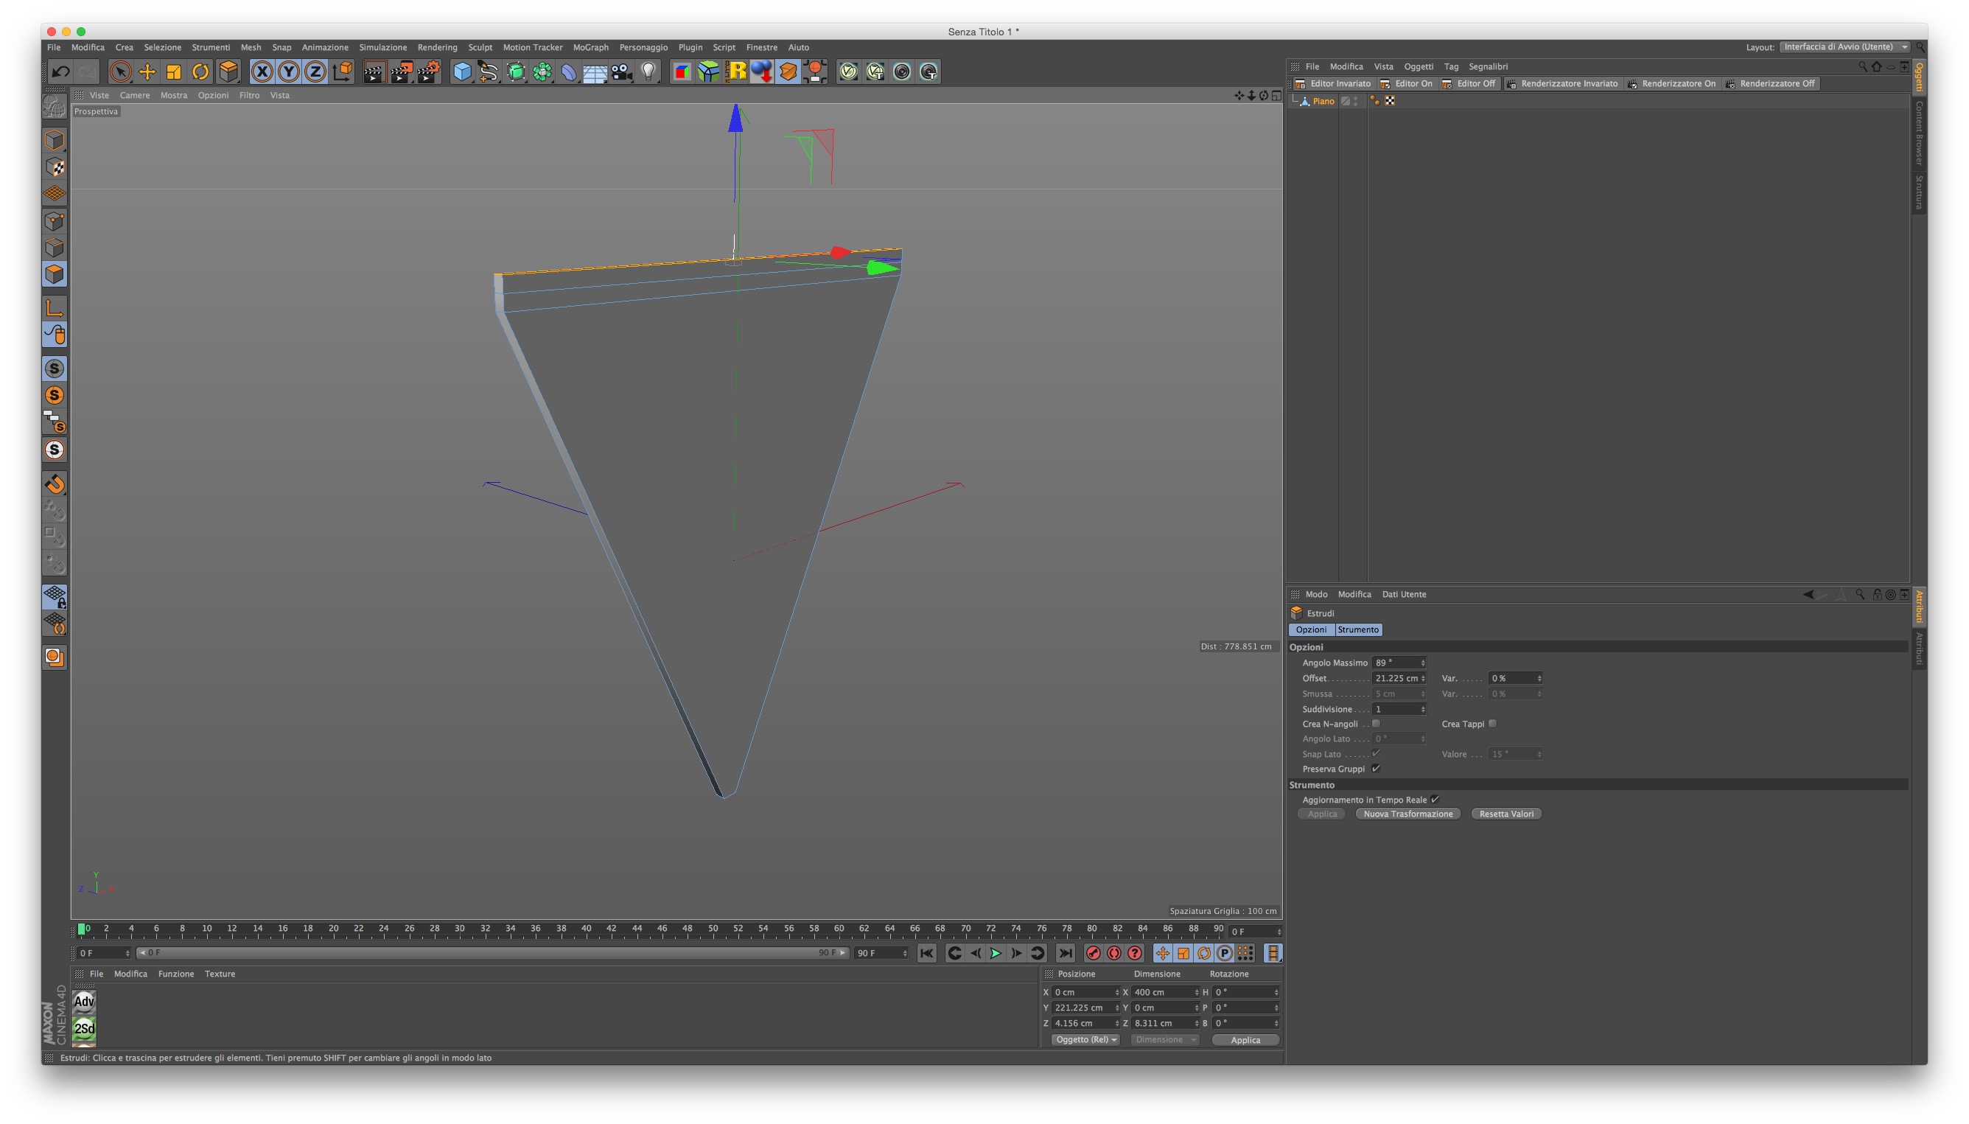Click the Undo arrow icon
Viewport: 1969px width, 1124px height.
tap(60, 71)
